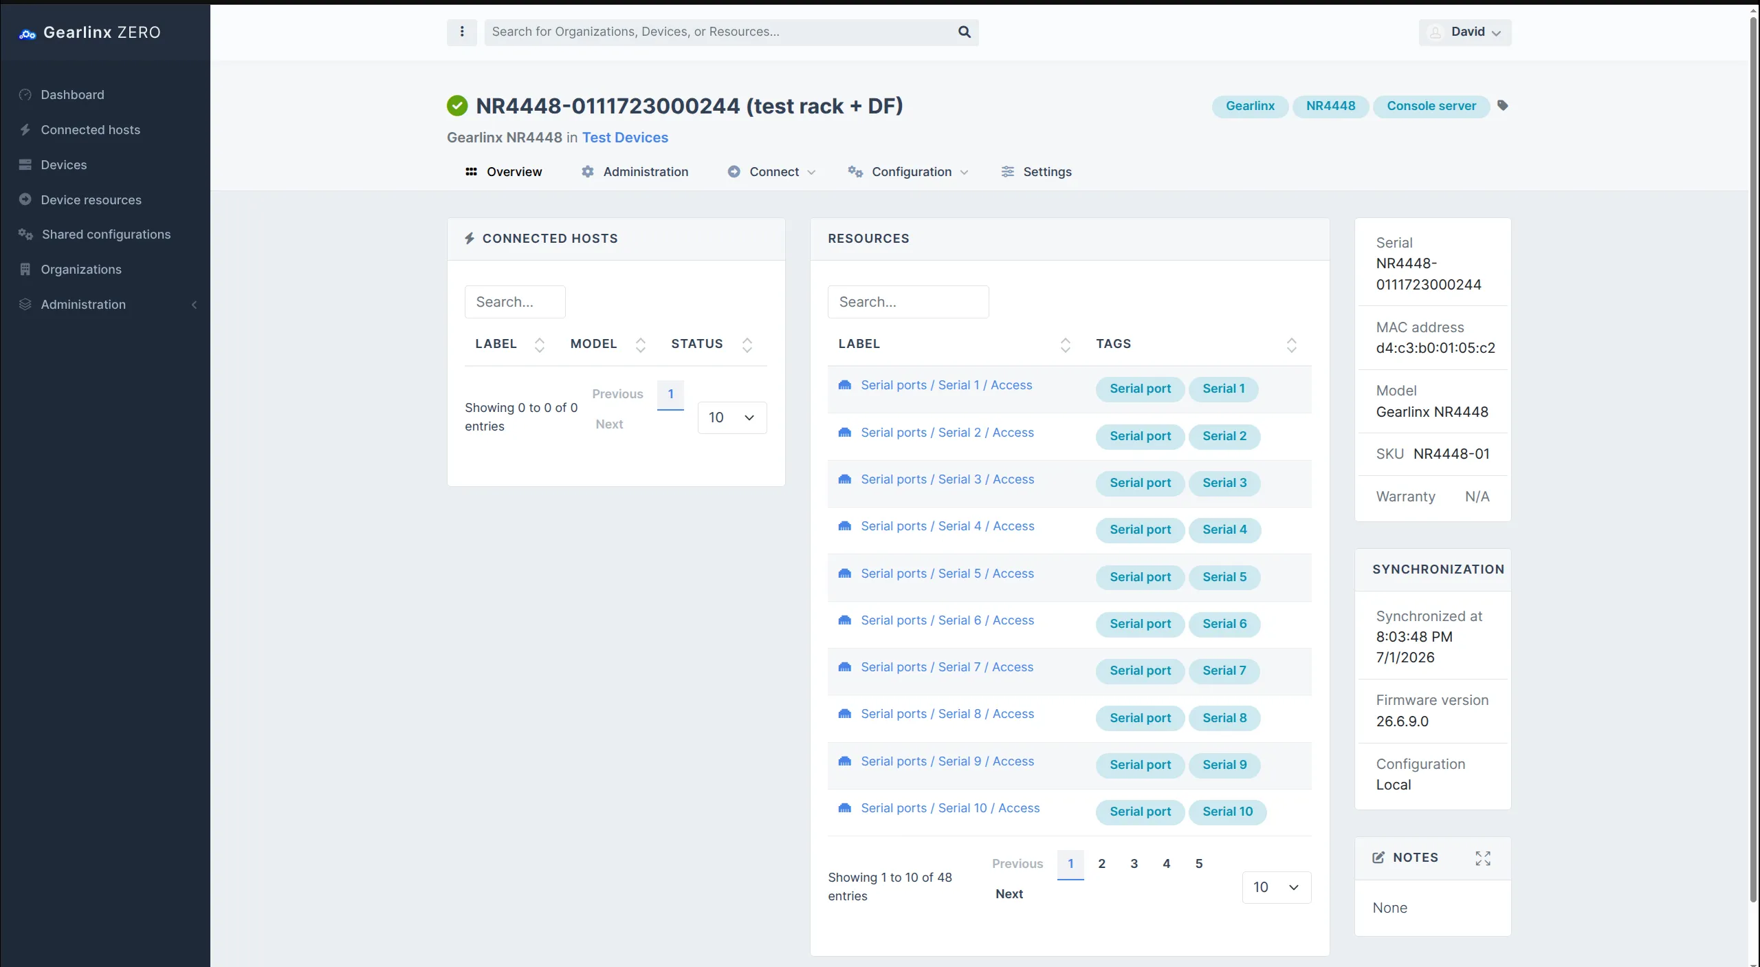Screen dimensions: 1760x967
Task: Sort resources by Tags column
Action: [1292, 345]
